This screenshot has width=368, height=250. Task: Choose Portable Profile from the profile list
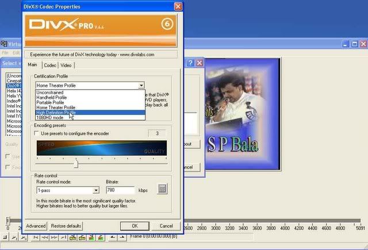point(90,102)
